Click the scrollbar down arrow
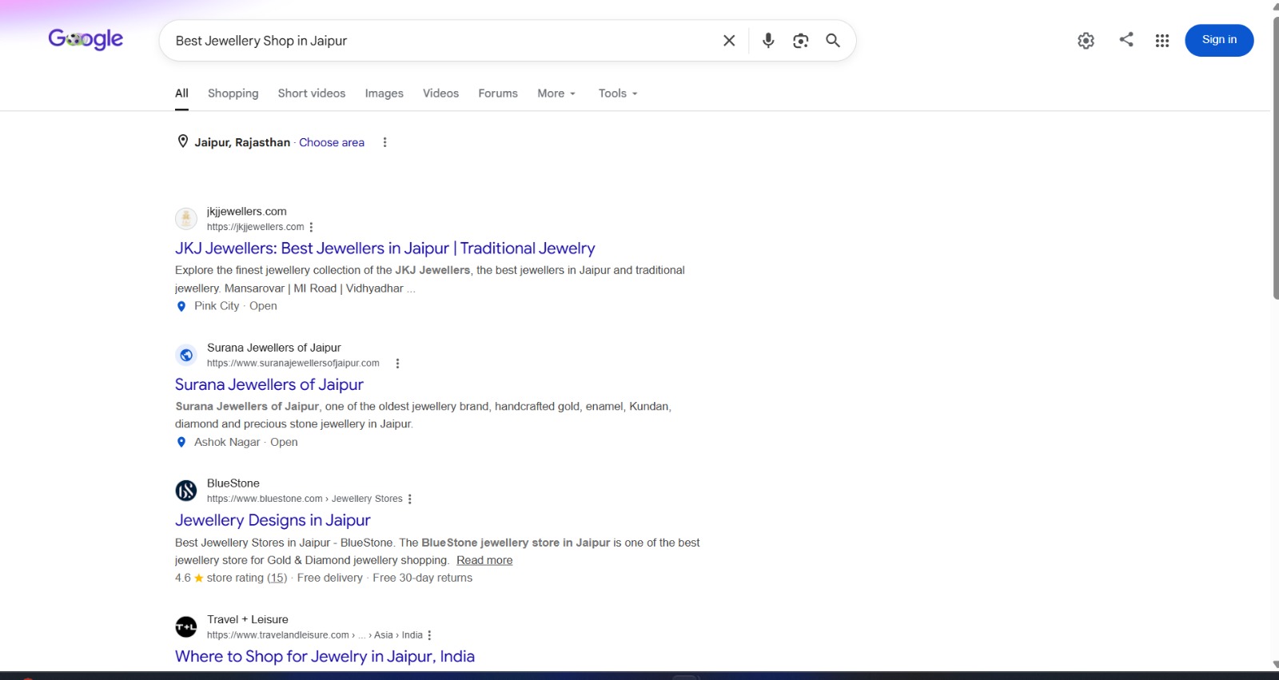The height and width of the screenshot is (680, 1279). tap(1276, 664)
